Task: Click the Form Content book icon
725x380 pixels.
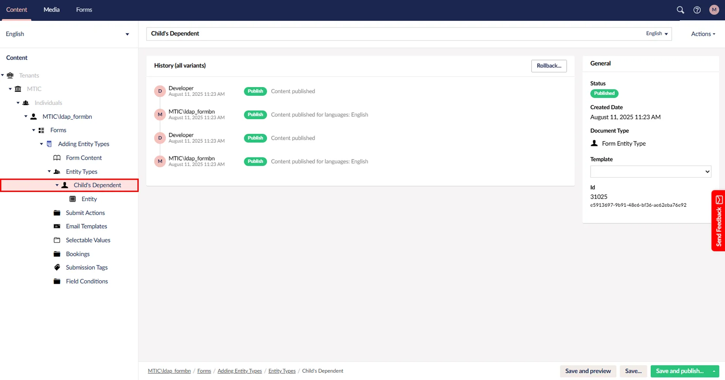Action: 57,158
